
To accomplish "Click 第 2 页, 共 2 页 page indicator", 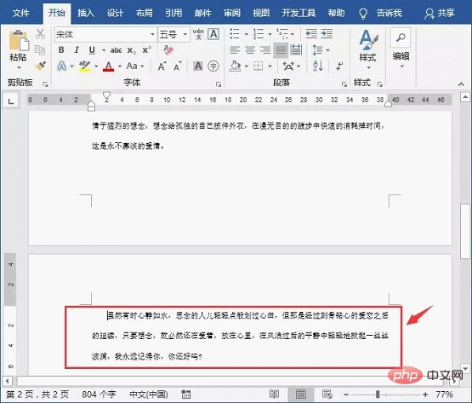I will 37,394.
